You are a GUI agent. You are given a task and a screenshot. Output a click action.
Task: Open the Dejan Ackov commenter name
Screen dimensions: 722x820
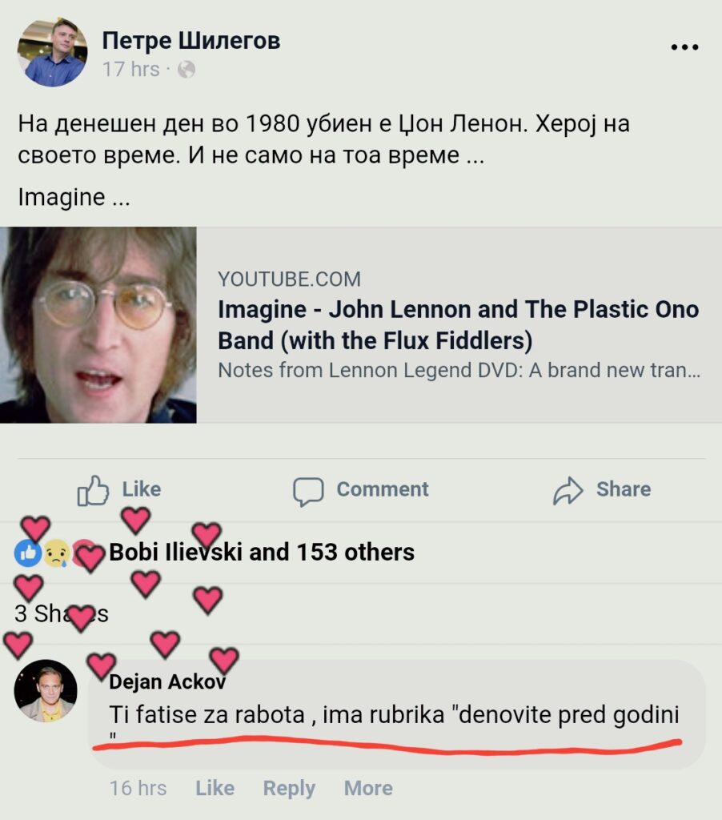click(x=167, y=681)
